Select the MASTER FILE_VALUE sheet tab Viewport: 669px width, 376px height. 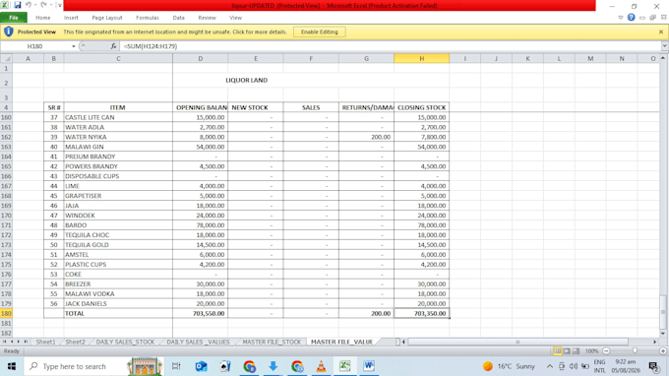[341, 342]
